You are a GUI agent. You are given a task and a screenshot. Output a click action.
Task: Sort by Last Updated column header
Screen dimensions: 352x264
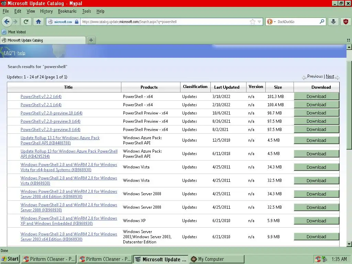(x=227, y=87)
